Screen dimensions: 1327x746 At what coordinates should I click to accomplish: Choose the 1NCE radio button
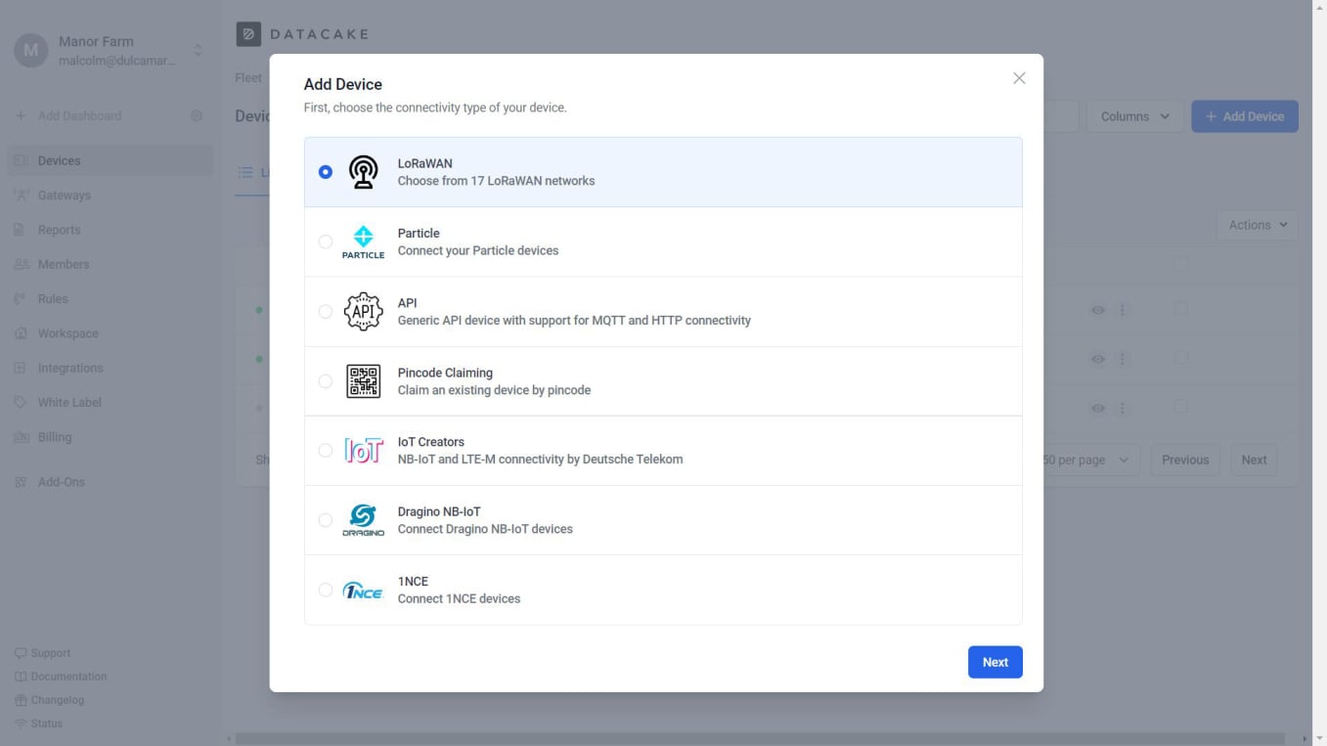pos(326,591)
